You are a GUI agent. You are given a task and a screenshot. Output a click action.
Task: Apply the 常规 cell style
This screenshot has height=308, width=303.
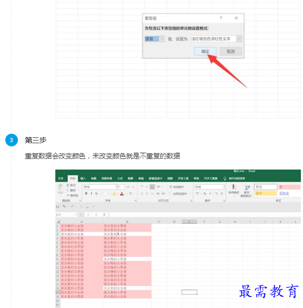click(x=266, y=187)
